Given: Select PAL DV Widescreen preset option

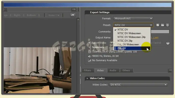Looking at the screenshot, I should pyautogui.click(x=132, y=44).
